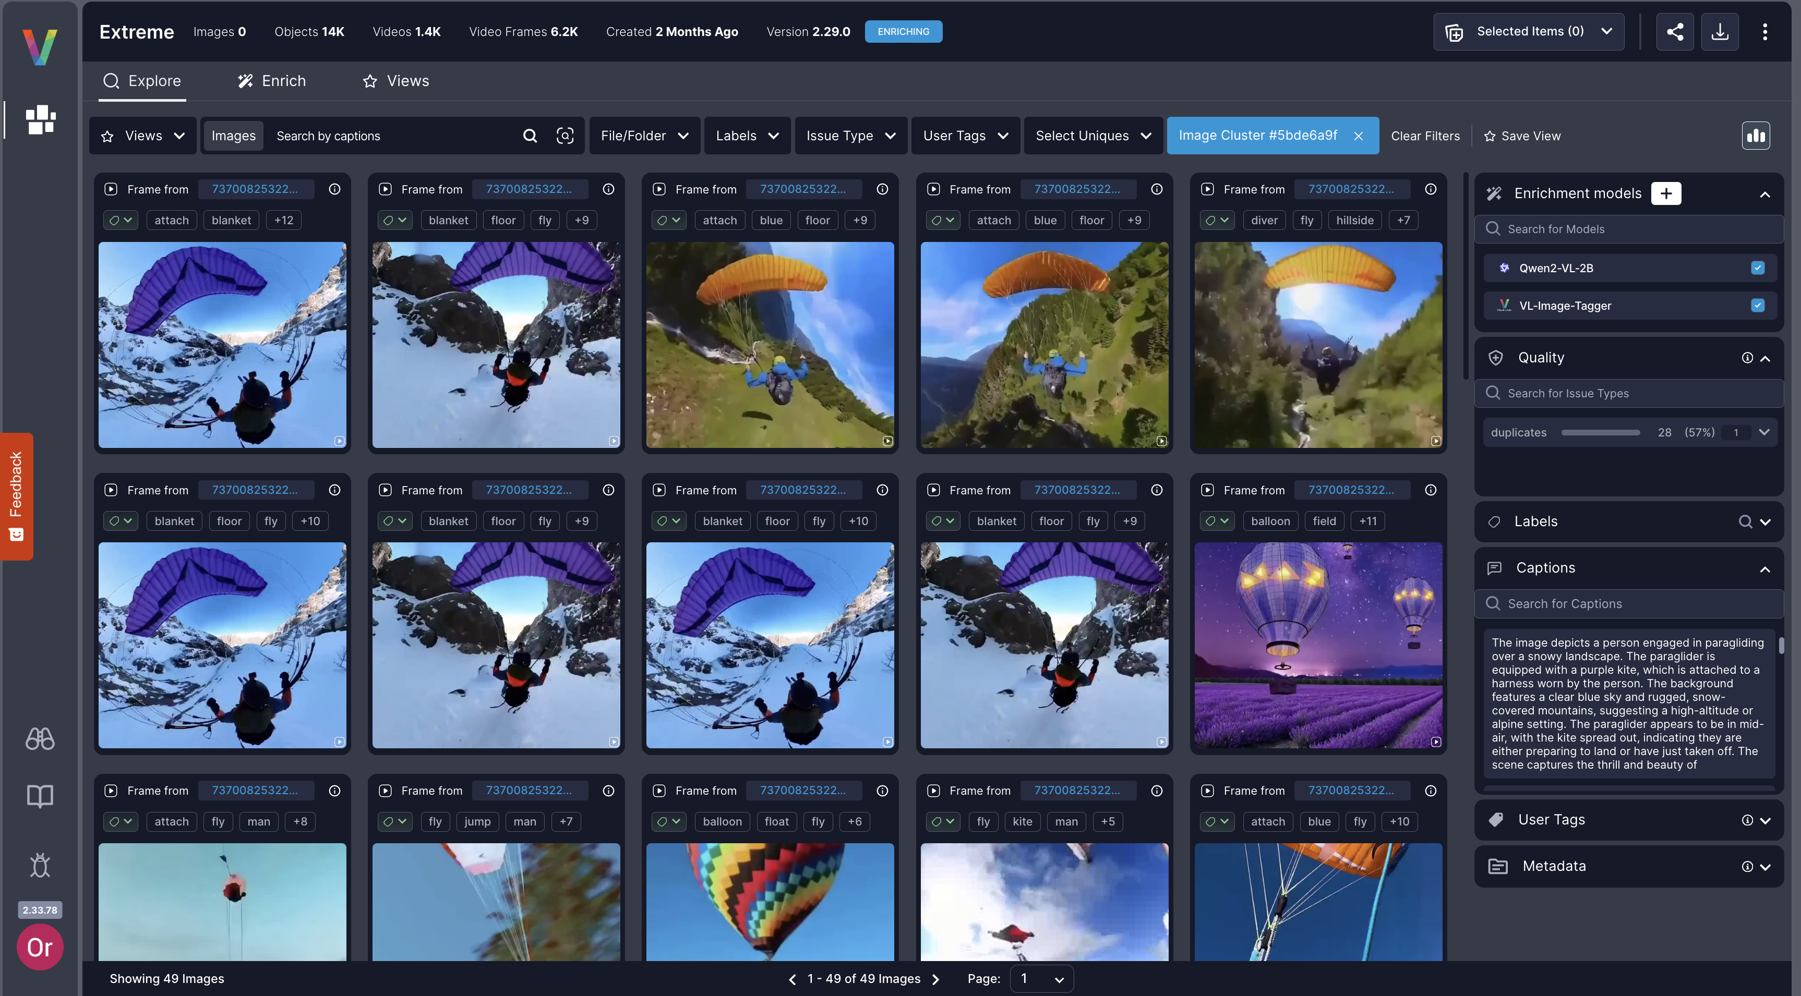
Task: Click the Search for Captions field
Action: click(x=1628, y=603)
